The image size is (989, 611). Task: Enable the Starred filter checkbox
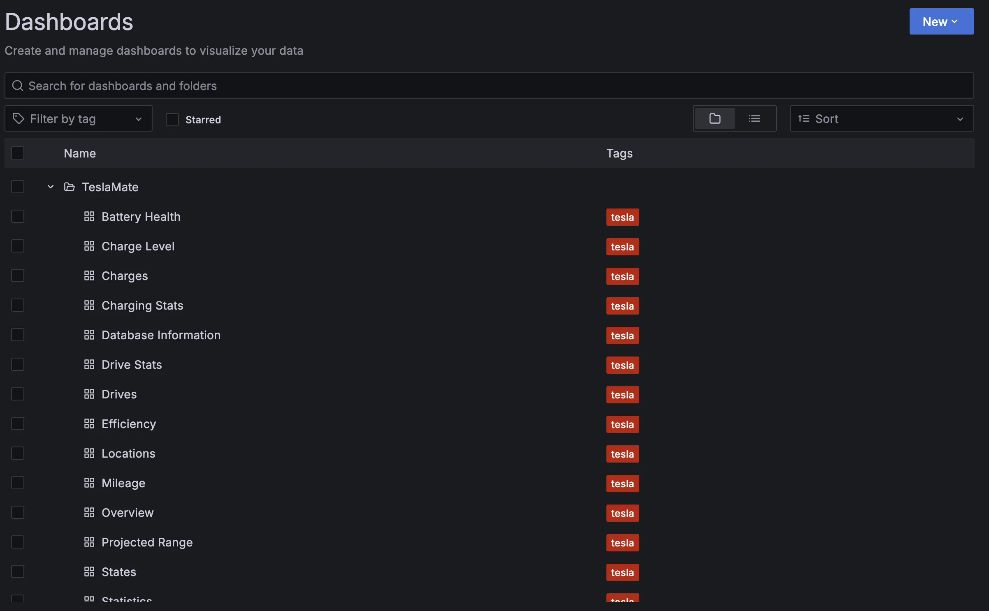[x=172, y=120]
